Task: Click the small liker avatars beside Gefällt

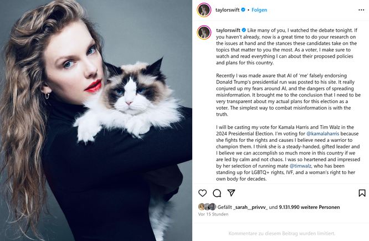Action: 207,207
